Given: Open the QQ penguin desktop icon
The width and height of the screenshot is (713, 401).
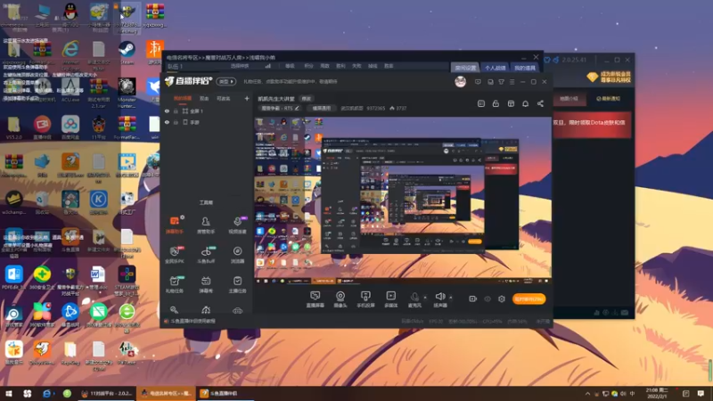Looking at the screenshot, I should [x=70, y=16].
